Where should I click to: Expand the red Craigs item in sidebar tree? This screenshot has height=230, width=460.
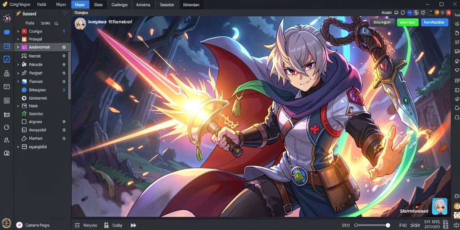tap(18, 31)
